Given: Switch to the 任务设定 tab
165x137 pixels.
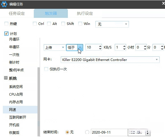Looking at the screenshot, I should [x=17, y=13].
